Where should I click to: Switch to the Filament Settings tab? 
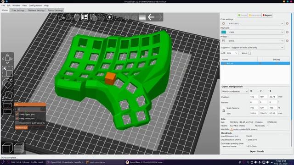coord(36,10)
